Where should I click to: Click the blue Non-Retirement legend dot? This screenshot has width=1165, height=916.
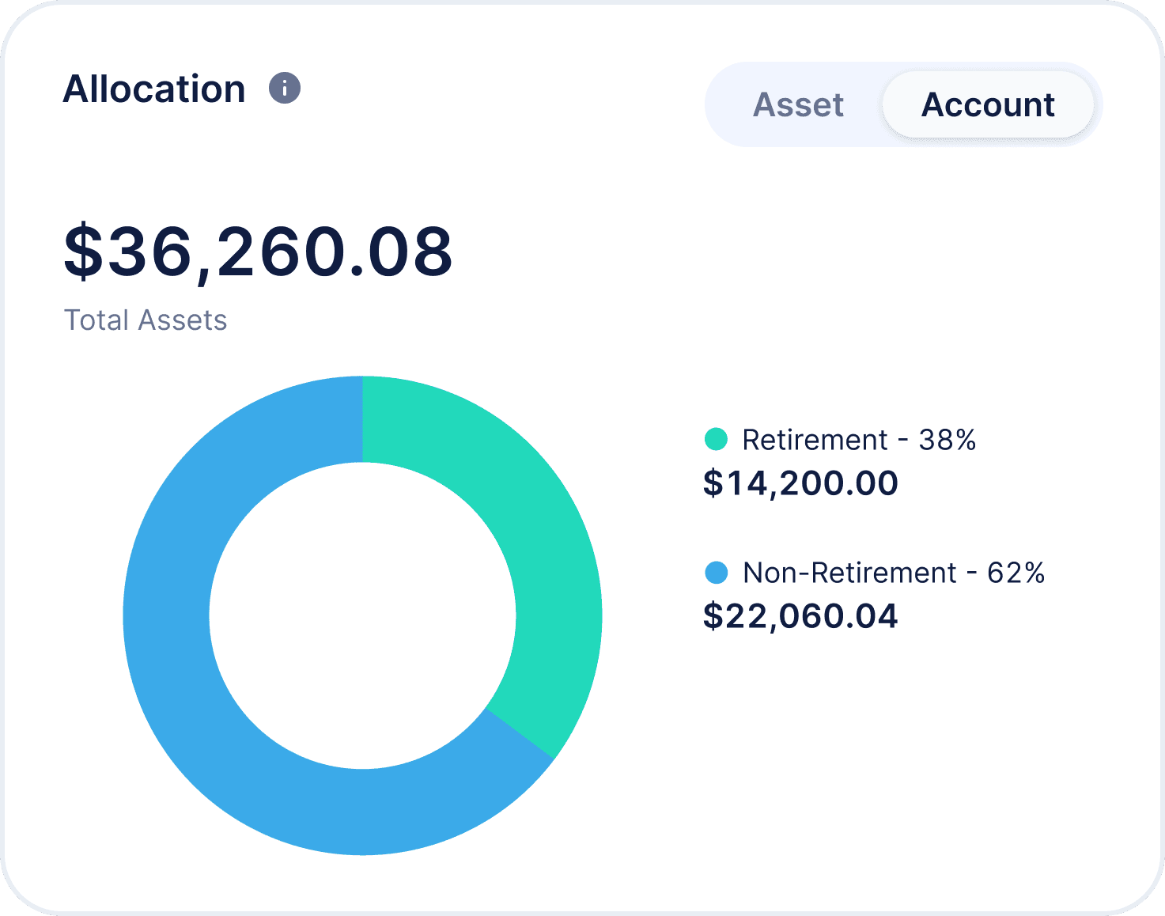pyautogui.click(x=716, y=572)
